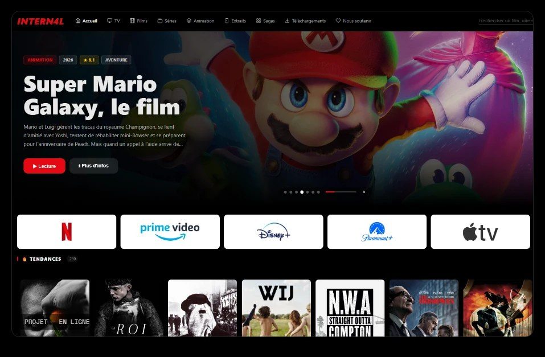Click the Super Mario Galaxy title
The image size is (545, 357).
[102, 95]
